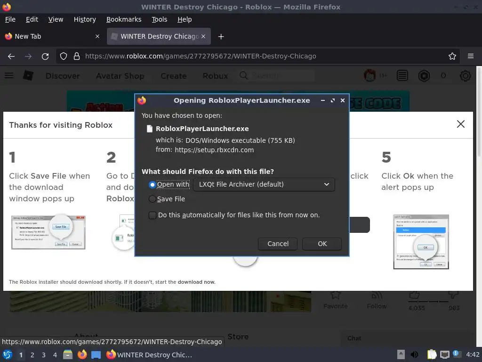482x362 pixels.
Task: Click the roblox.com URL in address bar
Action: (x=201, y=57)
